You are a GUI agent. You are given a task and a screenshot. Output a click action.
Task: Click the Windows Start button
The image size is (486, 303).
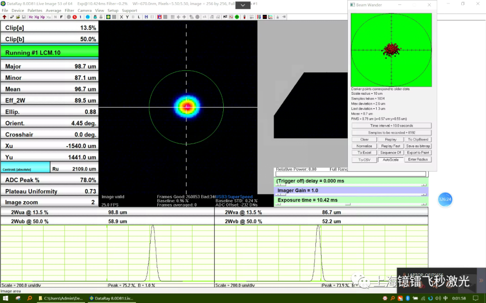pyautogui.click(x=6, y=298)
